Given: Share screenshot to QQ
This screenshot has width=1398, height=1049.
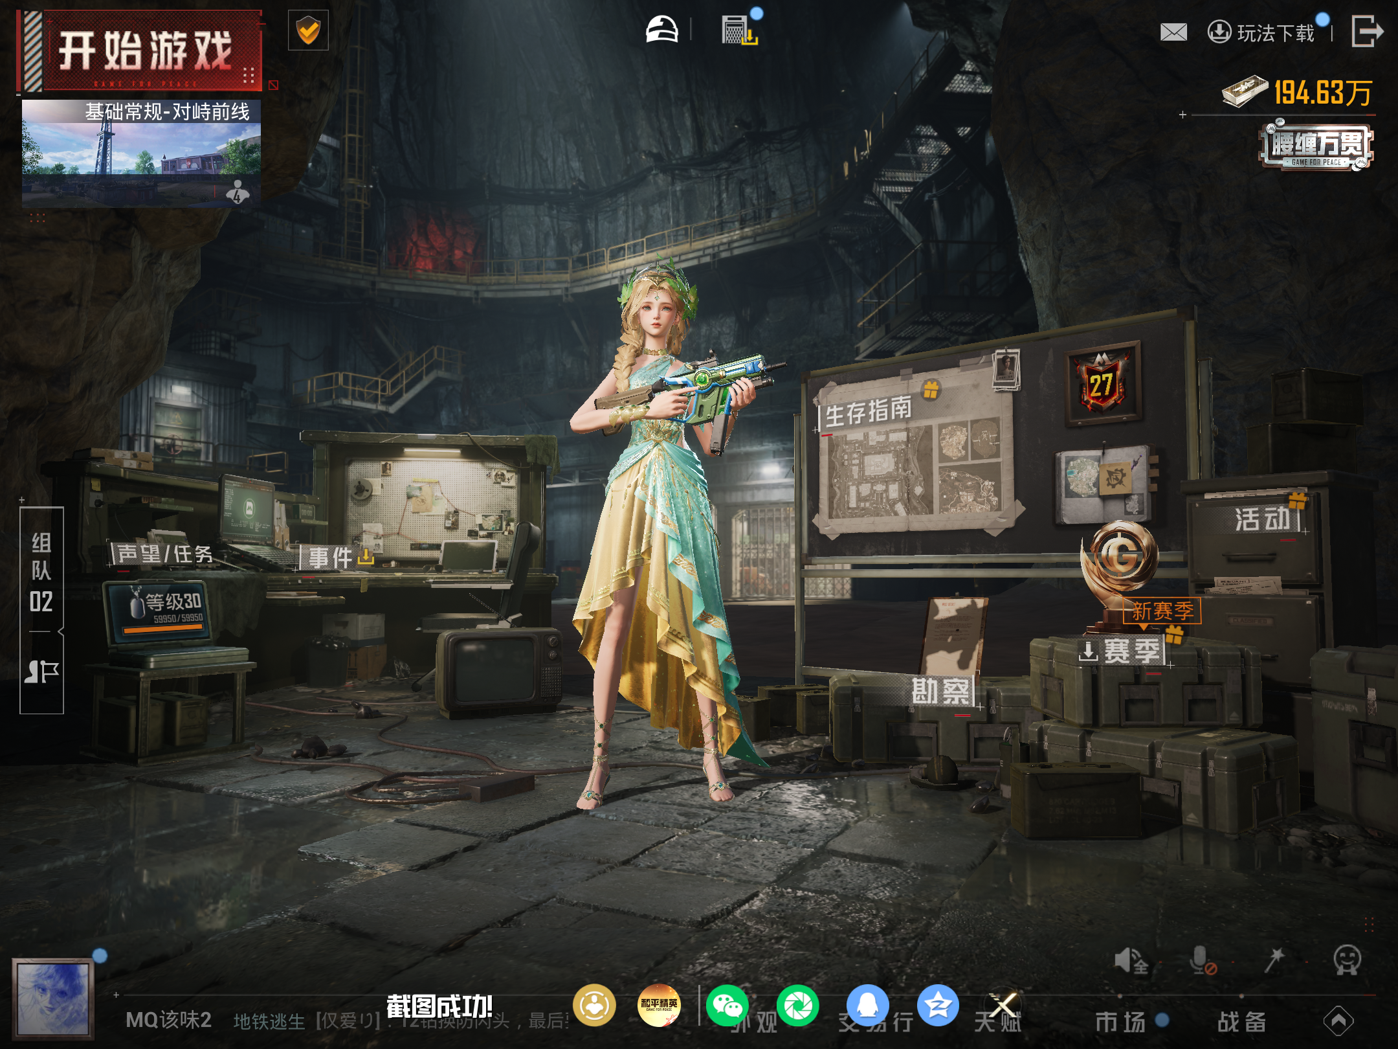Looking at the screenshot, I should click(867, 1006).
